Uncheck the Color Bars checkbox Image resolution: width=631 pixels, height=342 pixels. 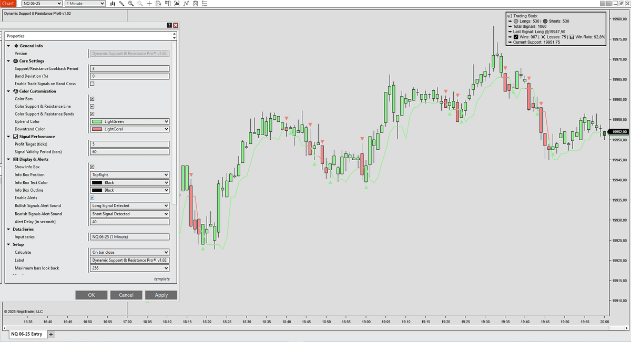(x=93, y=99)
